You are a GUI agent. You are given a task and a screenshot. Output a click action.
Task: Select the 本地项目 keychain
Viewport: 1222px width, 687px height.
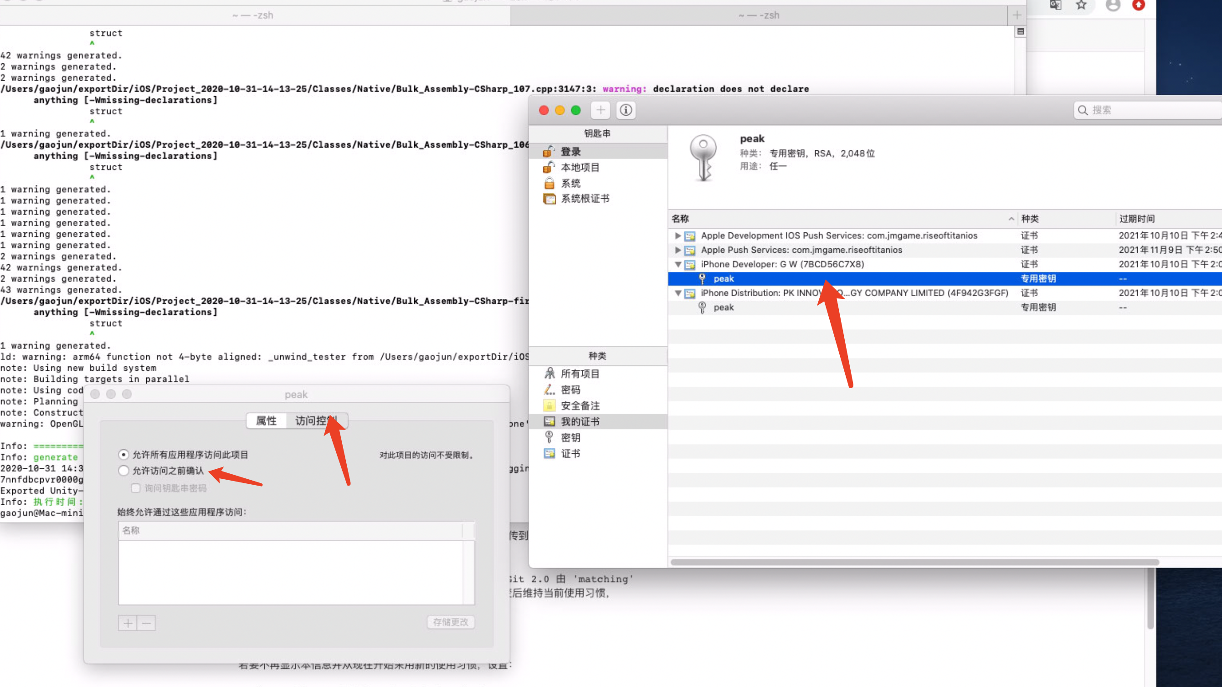(x=598, y=167)
